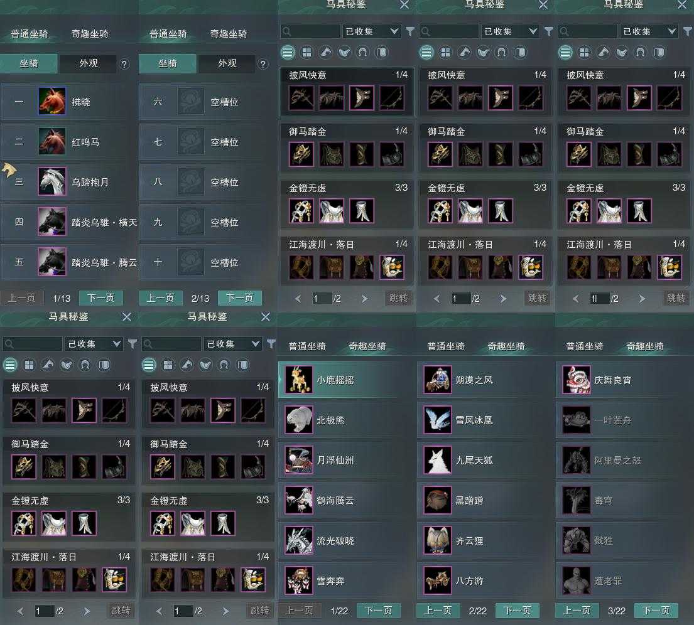Viewport: 694px width, 625px height.
Task: Choose the 庆舞良宵 lion dance icon
Action: (x=577, y=380)
